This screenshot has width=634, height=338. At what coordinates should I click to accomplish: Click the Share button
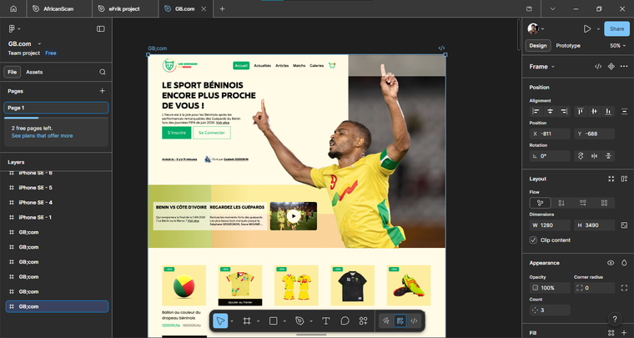point(616,28)
